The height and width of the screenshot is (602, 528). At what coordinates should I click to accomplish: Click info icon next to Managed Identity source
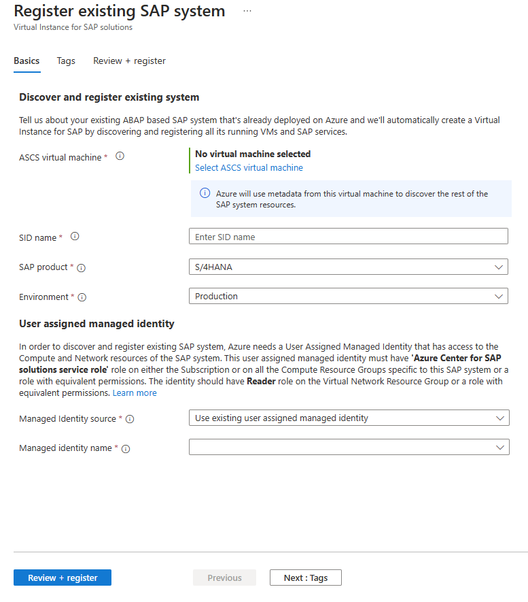point(130,419)
